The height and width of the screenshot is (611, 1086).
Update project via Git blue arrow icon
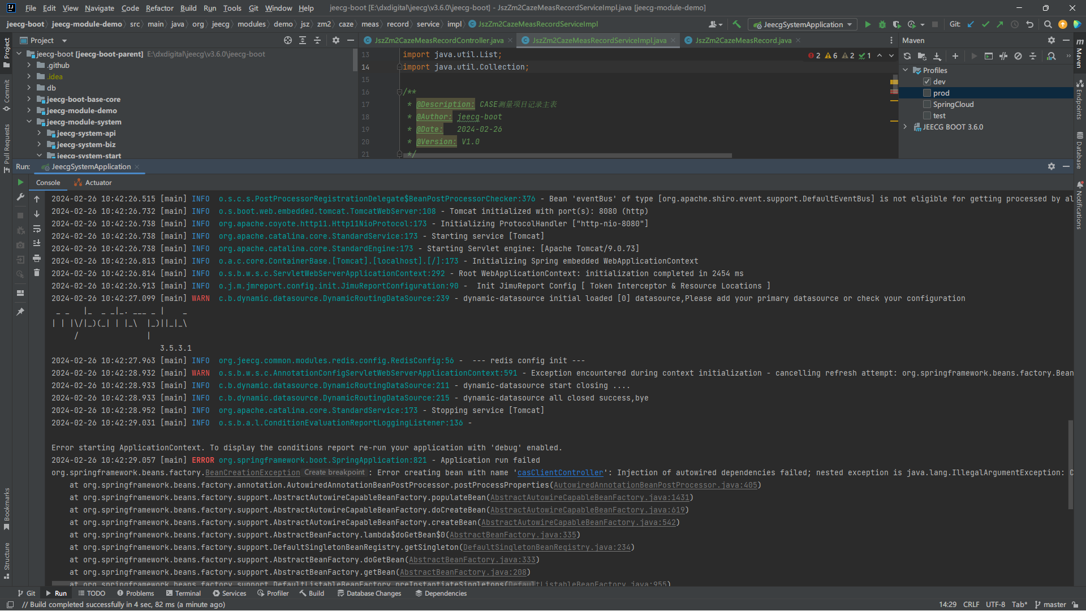click(x=971, y=24)
